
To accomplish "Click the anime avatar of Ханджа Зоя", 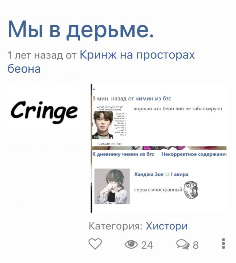I will [x=112, y=186].
